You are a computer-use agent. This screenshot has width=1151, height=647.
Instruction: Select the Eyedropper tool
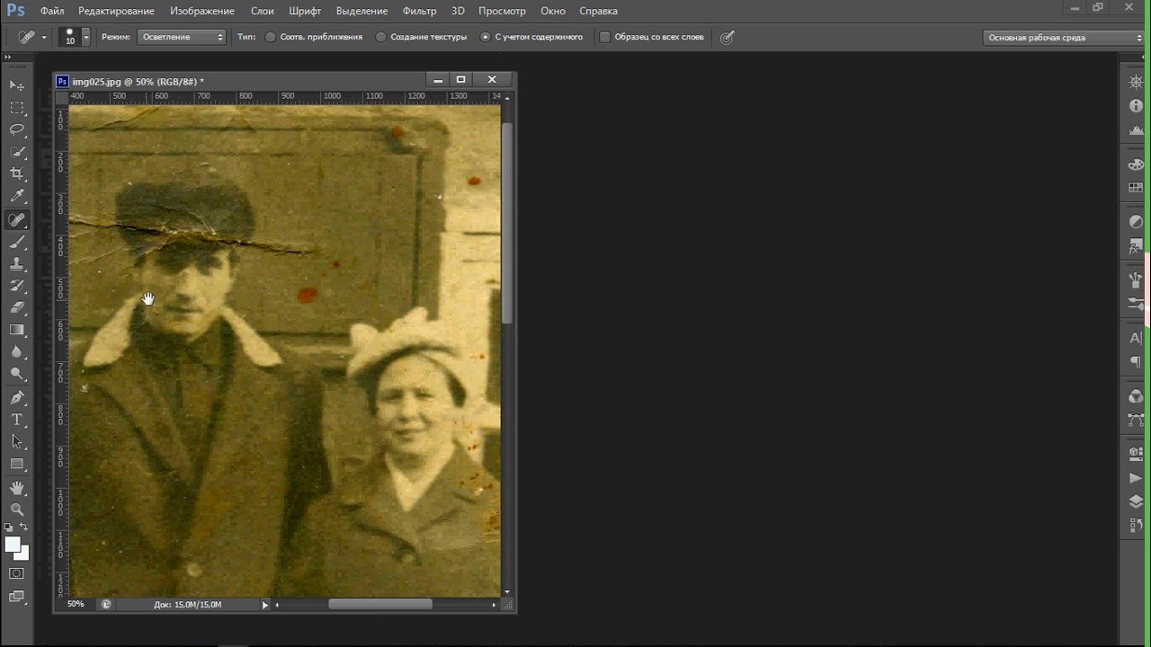tap(17, 196)
